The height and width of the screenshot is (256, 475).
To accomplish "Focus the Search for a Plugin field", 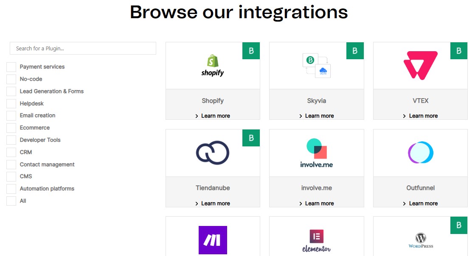I will (83, 48).
